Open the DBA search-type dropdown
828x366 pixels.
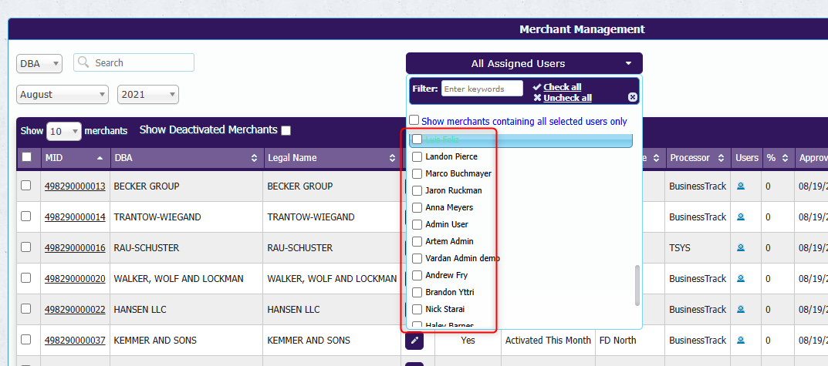pyautogui.click(x=39, y=64)
